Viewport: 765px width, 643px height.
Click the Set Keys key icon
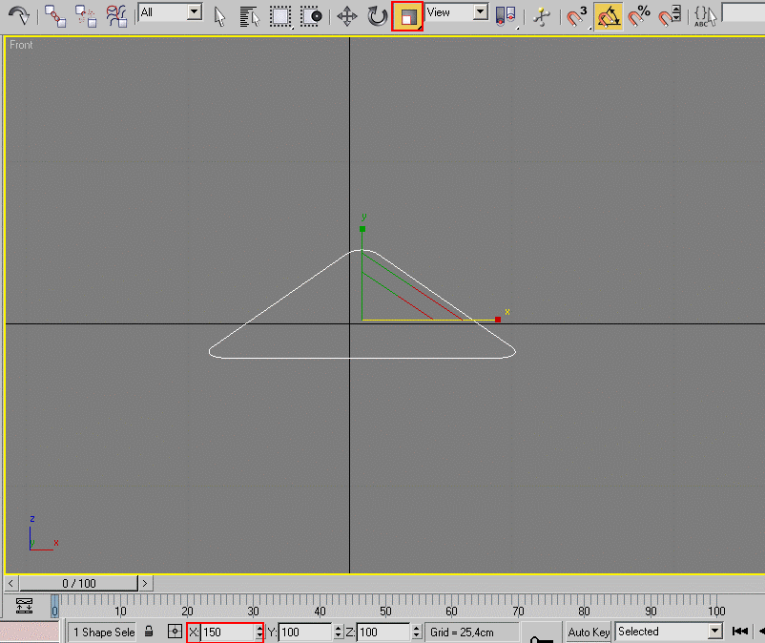pos(542,638)
